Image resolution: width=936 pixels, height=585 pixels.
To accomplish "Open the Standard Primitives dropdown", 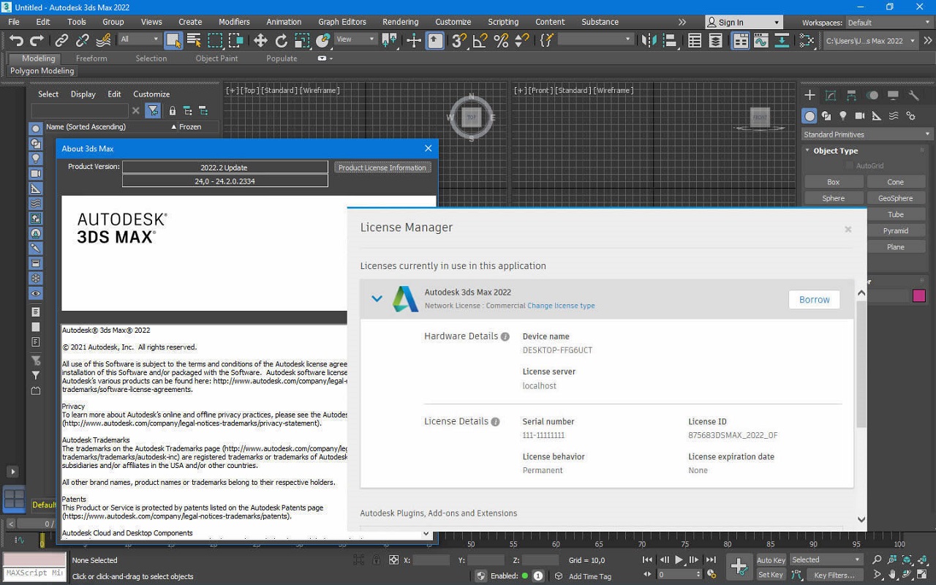I will (x=866, y=135).
